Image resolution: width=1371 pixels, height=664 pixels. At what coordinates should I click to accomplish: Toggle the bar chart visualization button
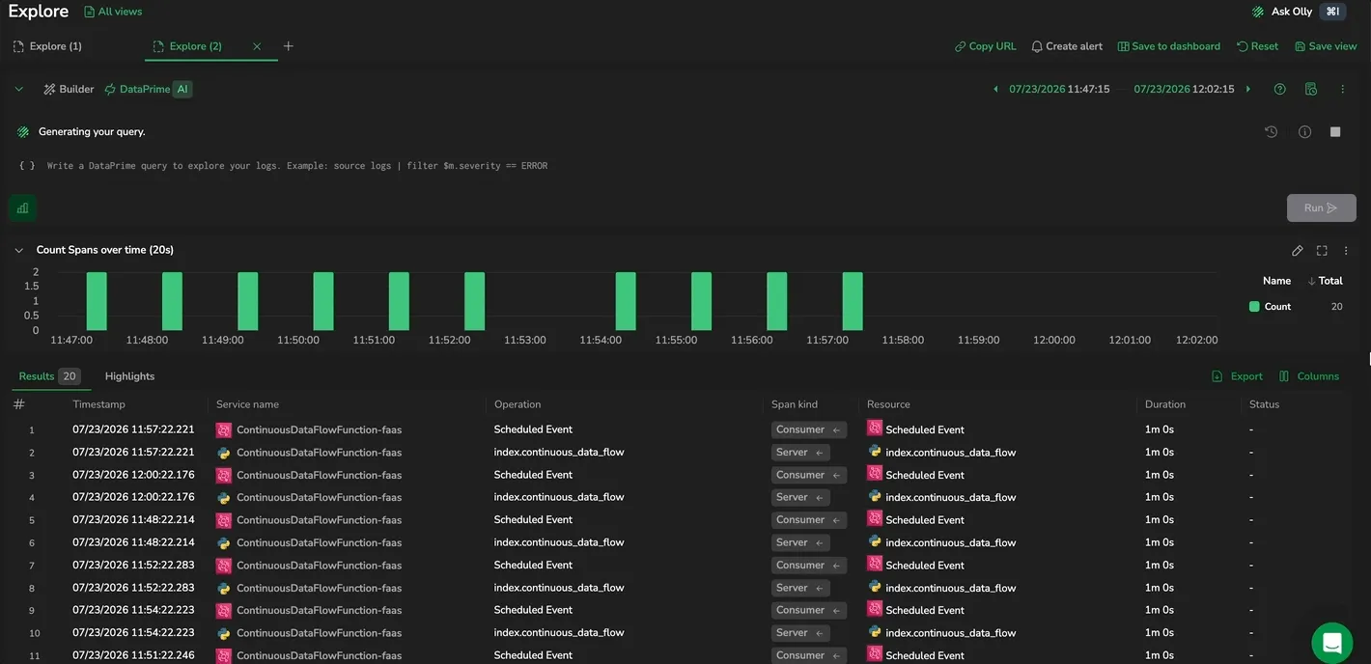tap(22, 207)
